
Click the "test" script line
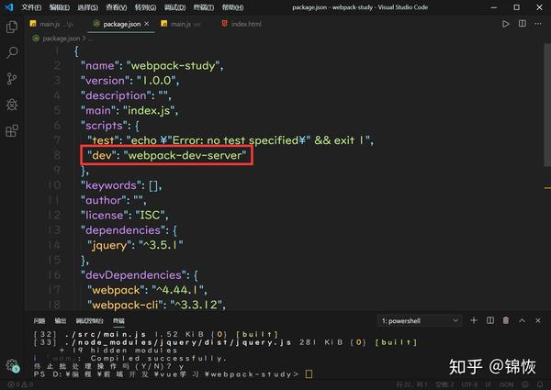pos(231,140)
